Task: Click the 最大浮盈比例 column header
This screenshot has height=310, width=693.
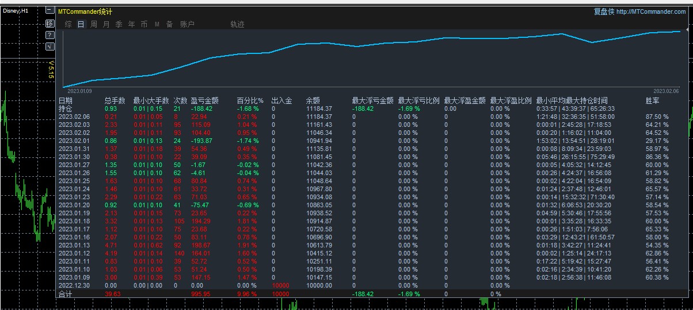Action: point(511,100)
